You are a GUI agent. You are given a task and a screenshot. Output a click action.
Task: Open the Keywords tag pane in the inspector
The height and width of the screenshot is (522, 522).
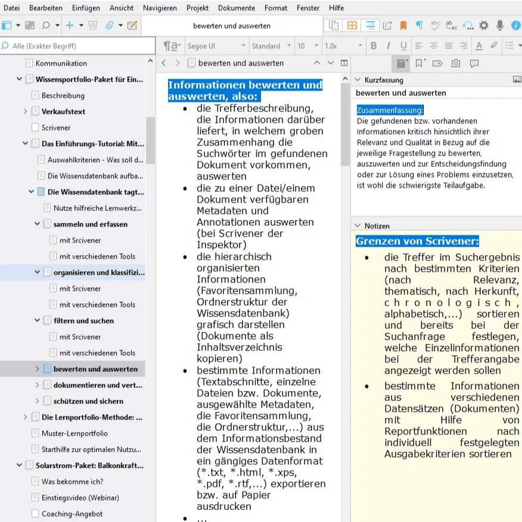[x=437, y=63]
